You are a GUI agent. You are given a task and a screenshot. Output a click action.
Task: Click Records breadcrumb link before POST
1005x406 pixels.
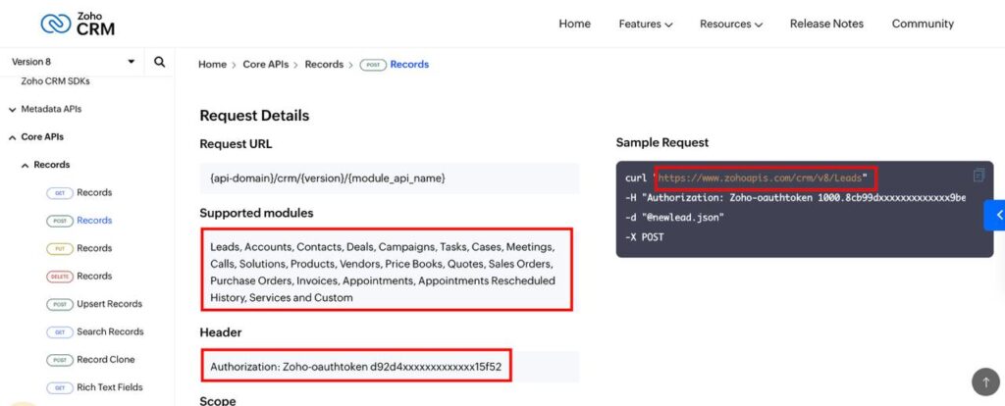(324, 65)
